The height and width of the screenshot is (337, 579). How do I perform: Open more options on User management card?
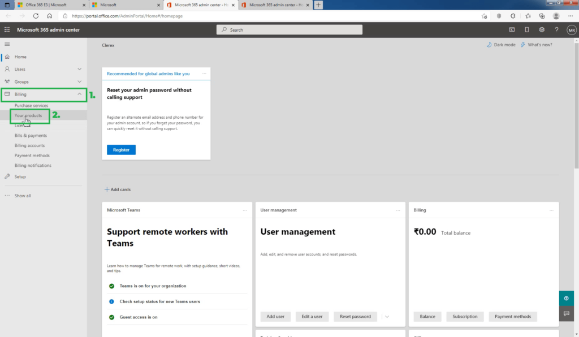398,210
